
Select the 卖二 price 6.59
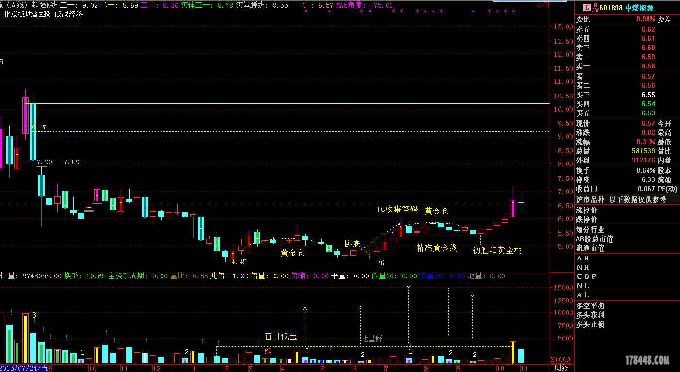648,57
